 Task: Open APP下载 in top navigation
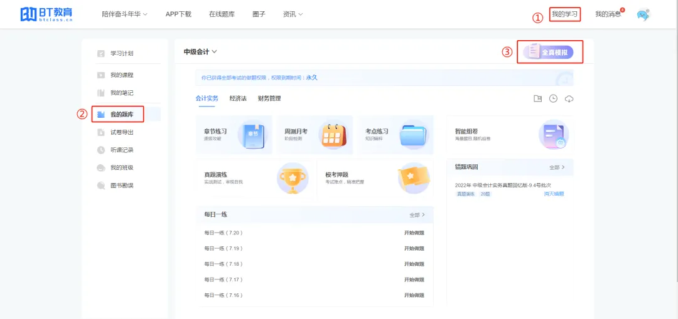[178, 14]
